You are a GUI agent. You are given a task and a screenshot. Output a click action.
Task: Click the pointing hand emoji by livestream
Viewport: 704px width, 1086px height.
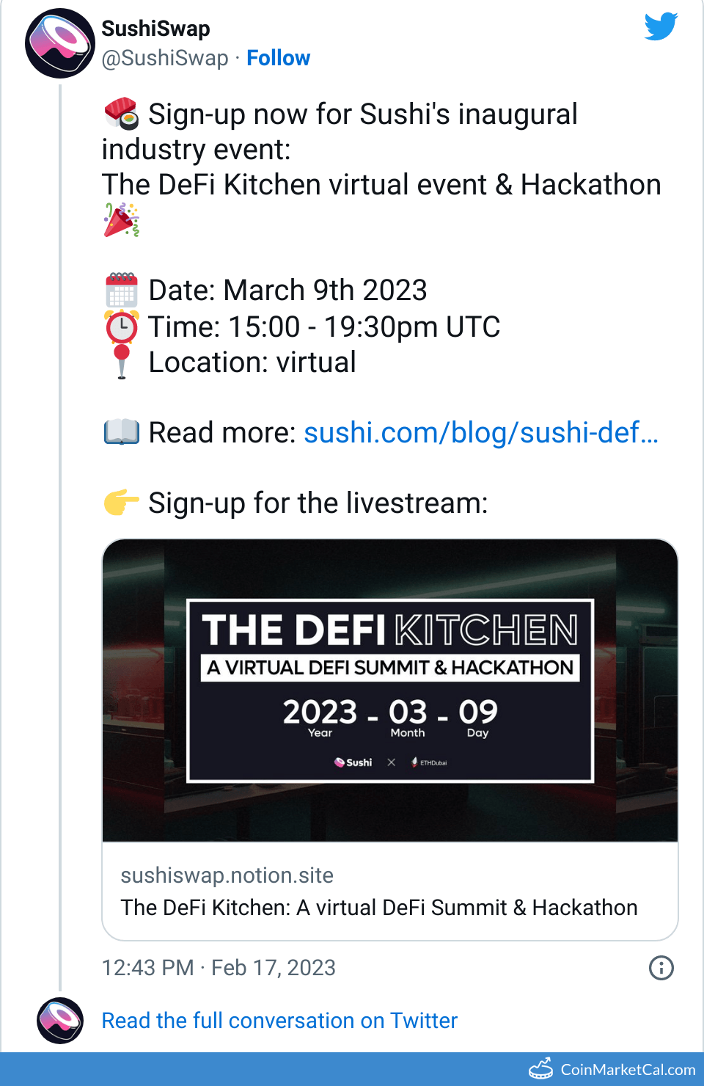click(x=122, y=503)
